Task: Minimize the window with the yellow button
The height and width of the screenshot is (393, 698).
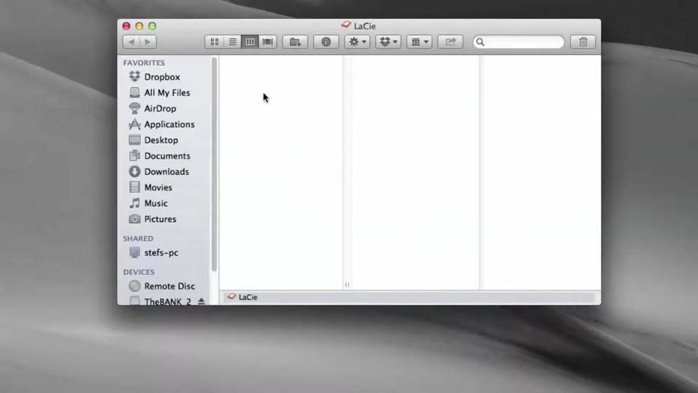Action: click(139, 26)
